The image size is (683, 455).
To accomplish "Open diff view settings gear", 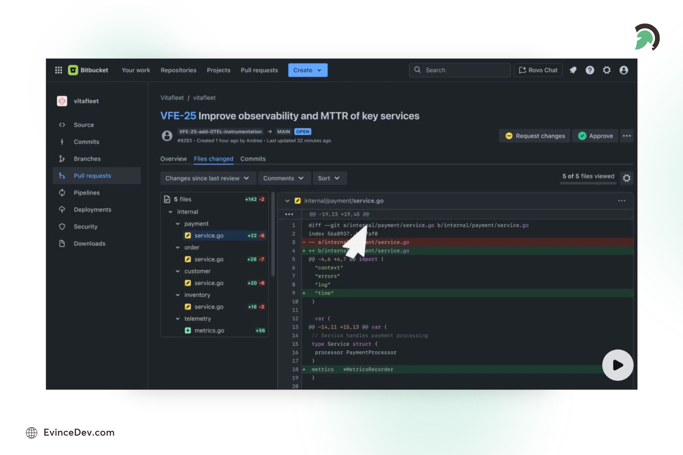I will (x=626, y=178).
